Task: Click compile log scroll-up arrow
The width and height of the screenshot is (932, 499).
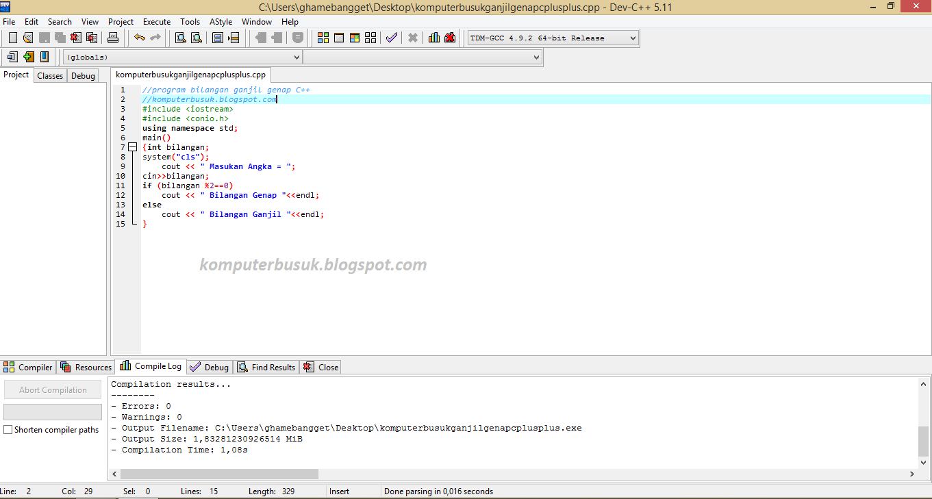Action: 924,385
